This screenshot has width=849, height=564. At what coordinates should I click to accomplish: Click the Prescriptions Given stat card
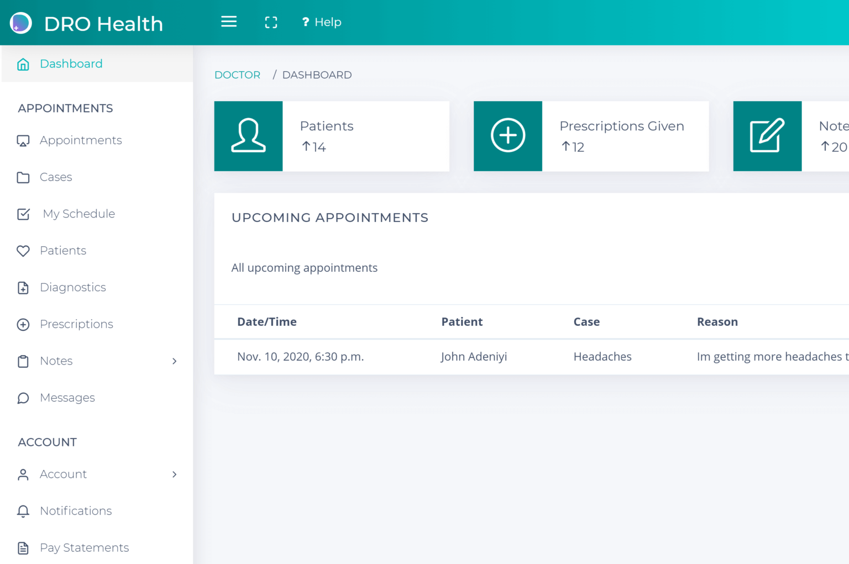[591, 136]
